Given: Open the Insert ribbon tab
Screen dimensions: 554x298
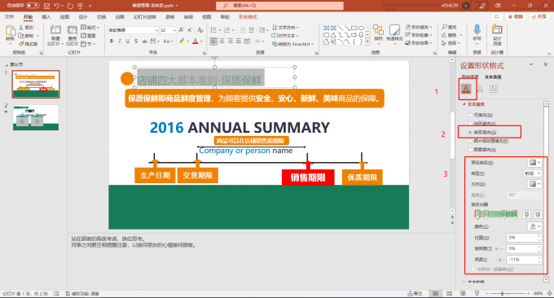Looking at the screenshot, I should 46,17.
